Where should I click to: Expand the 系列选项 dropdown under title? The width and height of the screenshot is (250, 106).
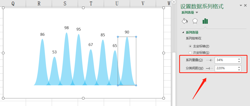(x=197, y=13)
